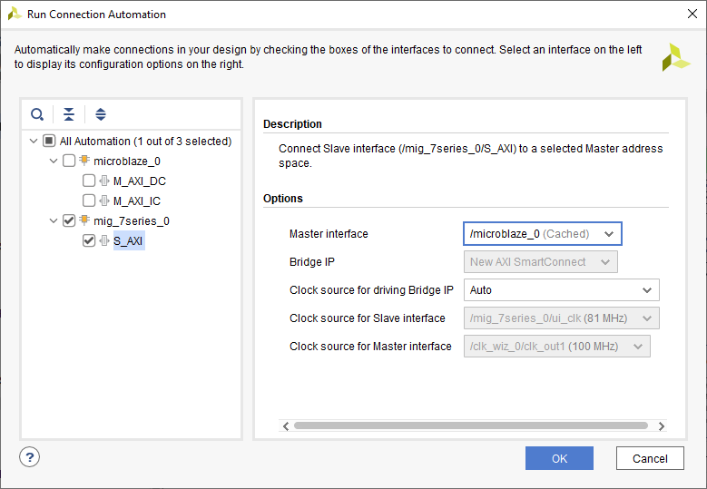Toggle the All Automation checkbox
Viewport: 707px width, 489px height.
49,141
